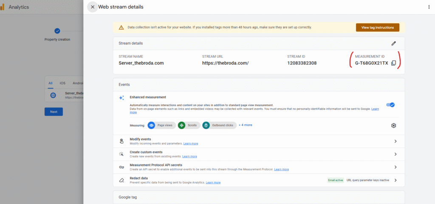The width and height of the screenshot is (435, 204).
Task: Open Learn more under Create custom events
Action: point(189,156)
